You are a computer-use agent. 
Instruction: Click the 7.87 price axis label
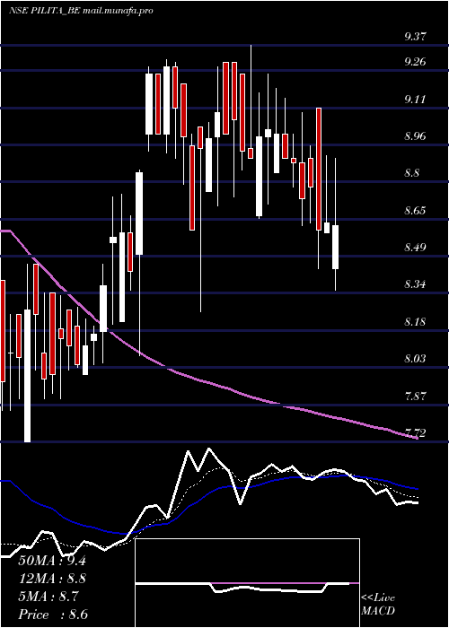415,397
